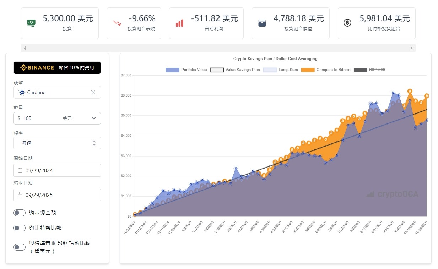
Task: Click the calendar icon in 結束日期 field
Action: [20, 195]
